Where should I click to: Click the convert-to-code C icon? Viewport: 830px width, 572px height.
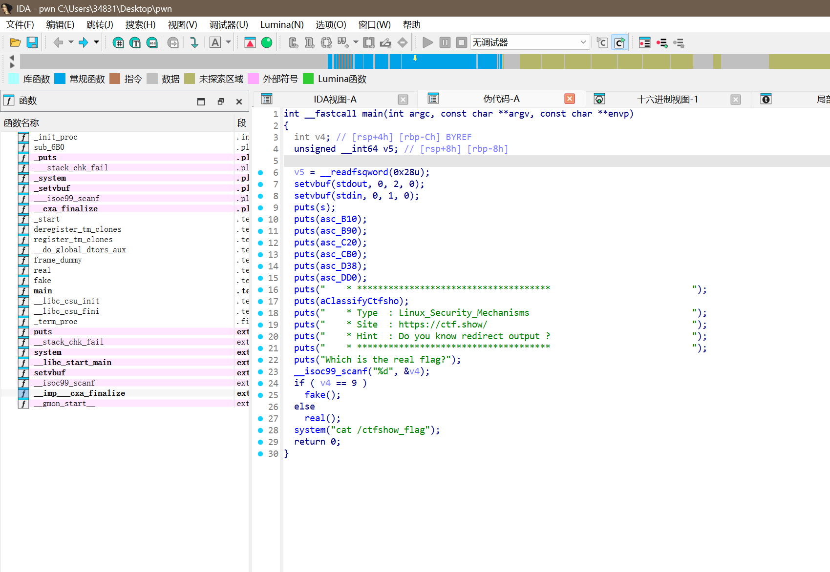coord(293,43)
